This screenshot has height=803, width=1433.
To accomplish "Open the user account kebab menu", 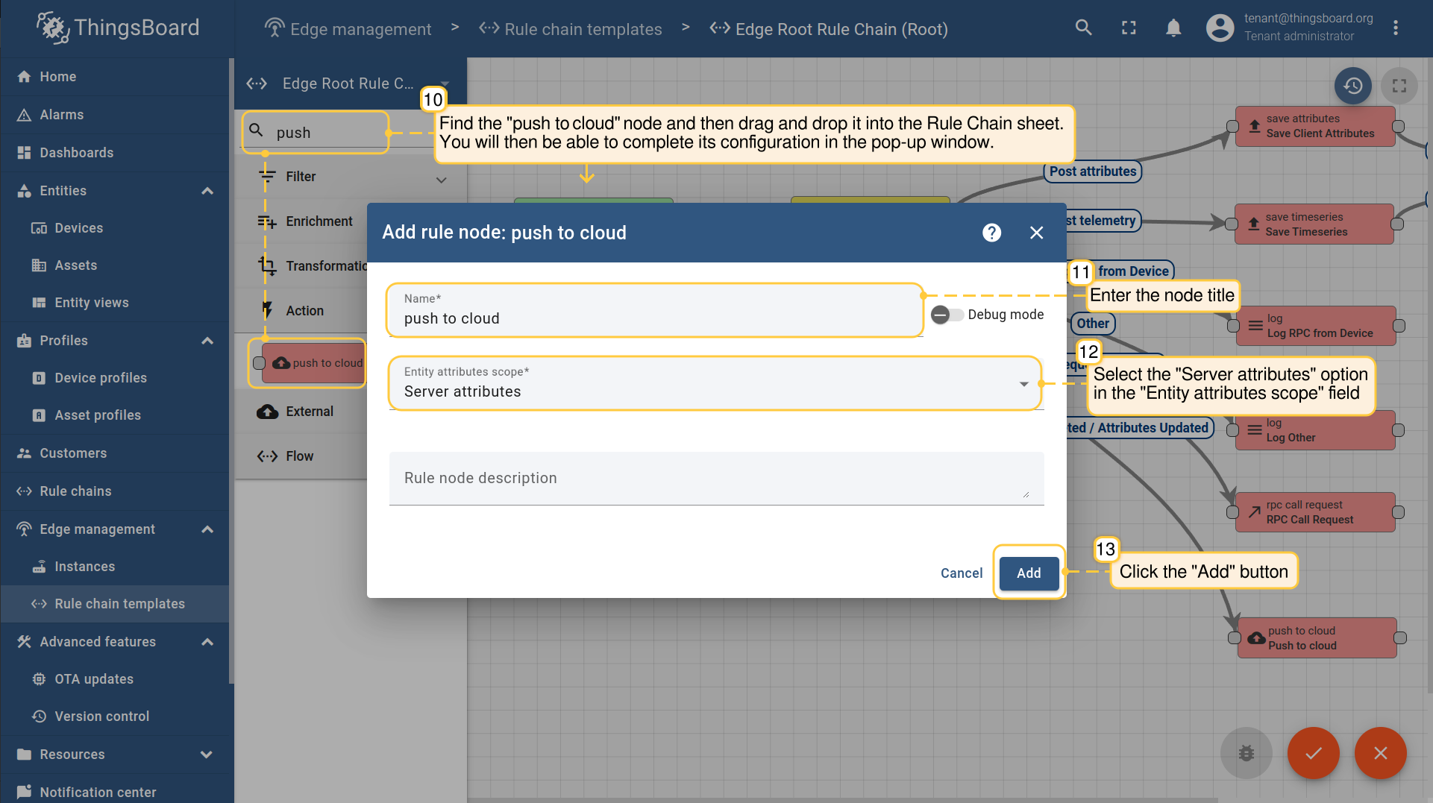I will pyautogui.click(x=1396, y=28).
